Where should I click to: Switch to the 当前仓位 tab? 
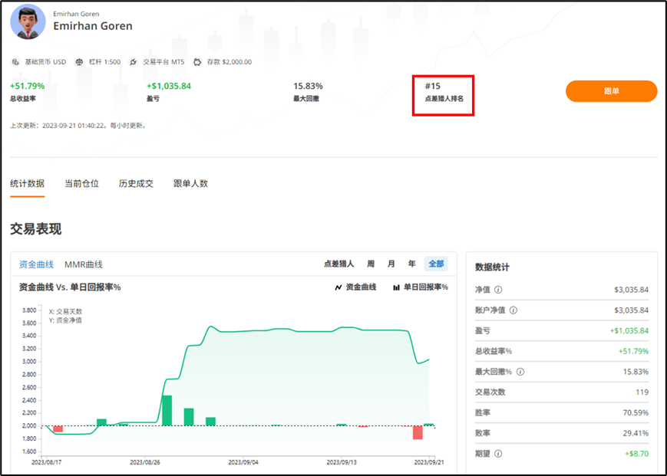(81, 183)
